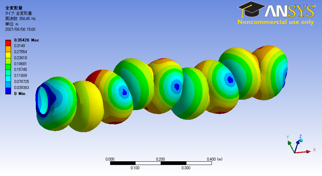Screen dimensions: 322x176
Task: Pick the yellow legend band below 0.27554
Action: 8,55
